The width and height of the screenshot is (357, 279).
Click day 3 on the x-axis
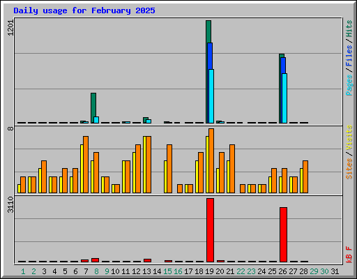[44, 271]
